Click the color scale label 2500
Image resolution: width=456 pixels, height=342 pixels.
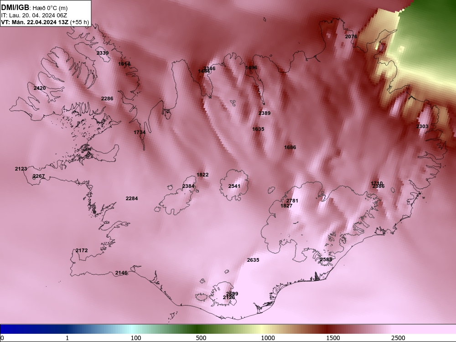point(398,337)
